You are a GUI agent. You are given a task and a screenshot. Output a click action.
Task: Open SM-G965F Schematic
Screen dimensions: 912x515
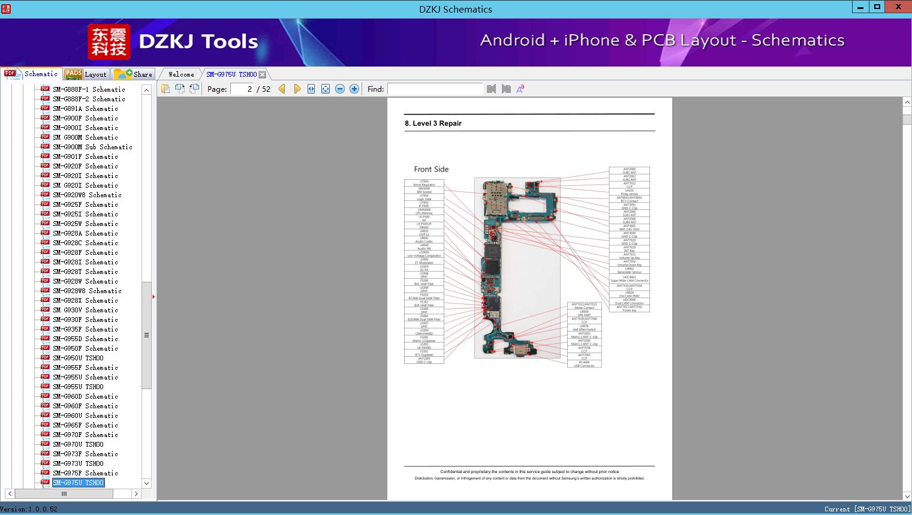pyautogui.click(x=85, y=425)
